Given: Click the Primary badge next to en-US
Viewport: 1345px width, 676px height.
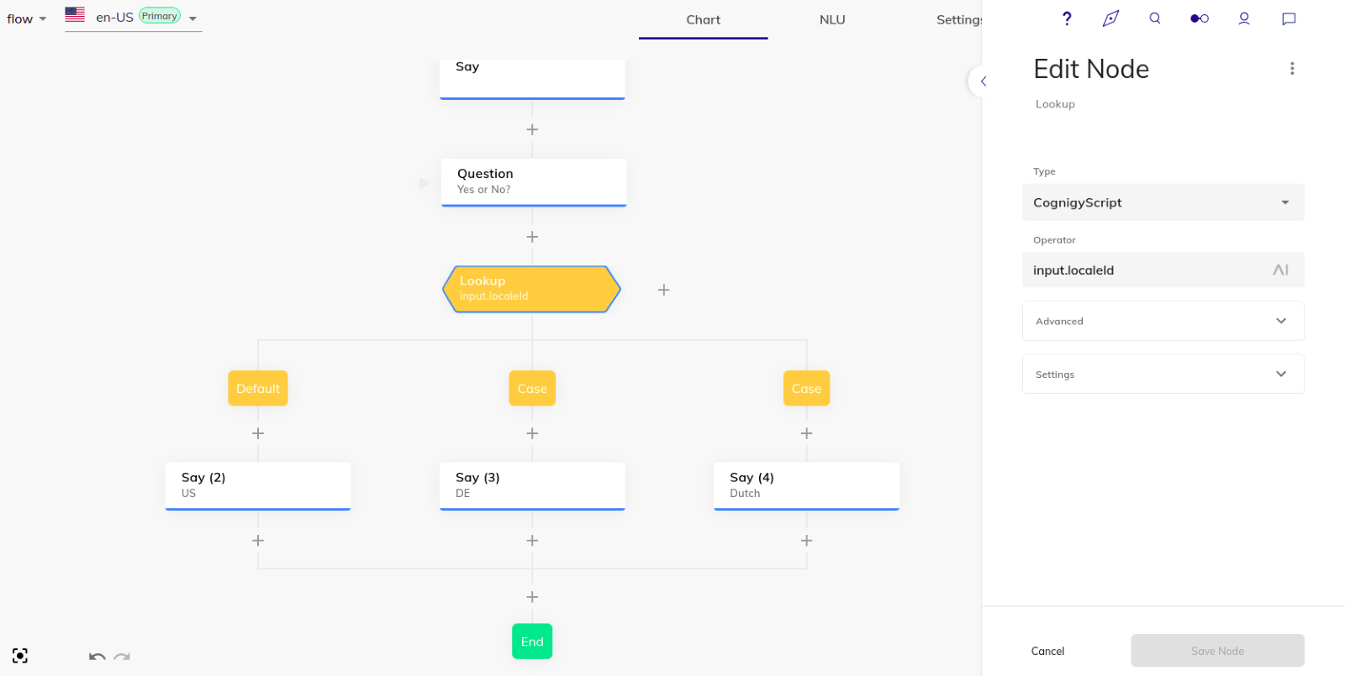Looking at the screenshot, I should click(160, 16).
